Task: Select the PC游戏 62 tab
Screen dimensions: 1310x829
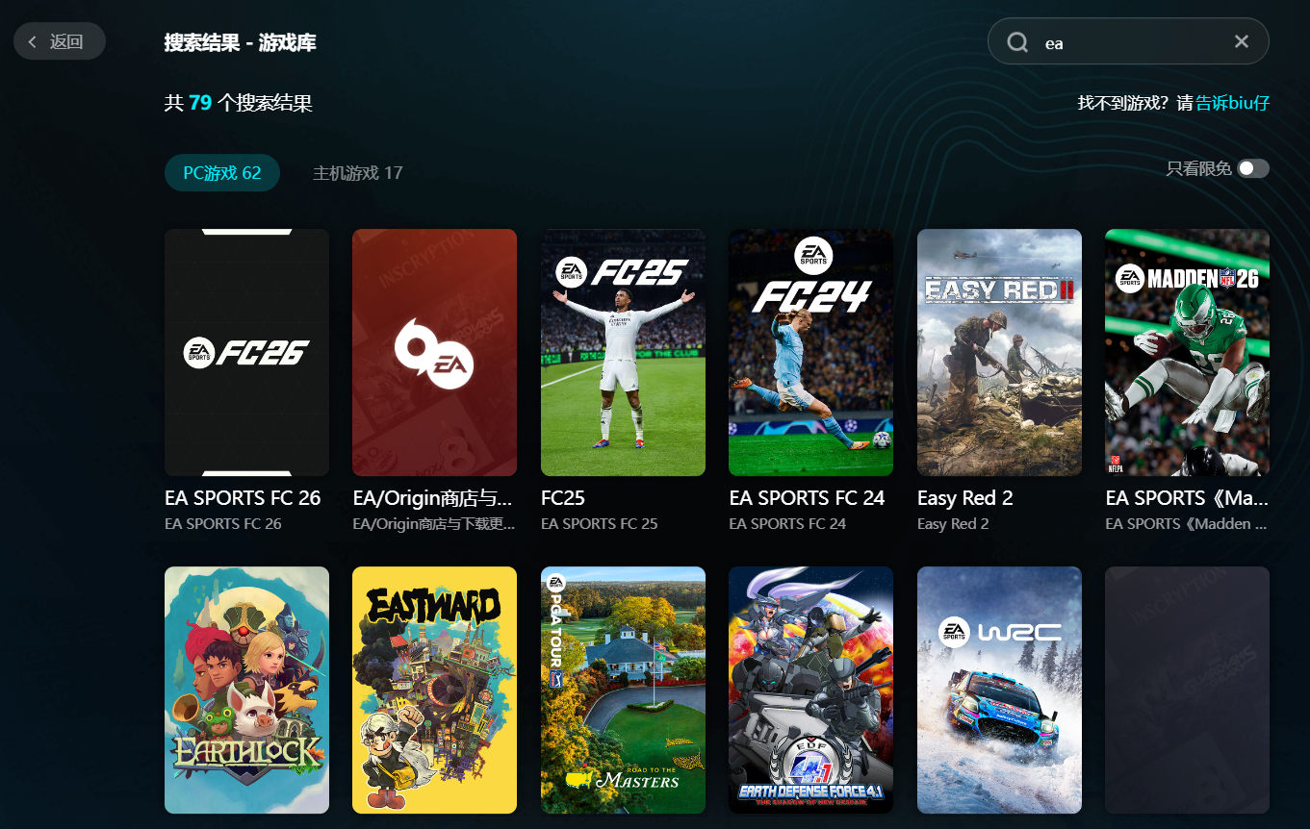Action: [x=222, y=173]
